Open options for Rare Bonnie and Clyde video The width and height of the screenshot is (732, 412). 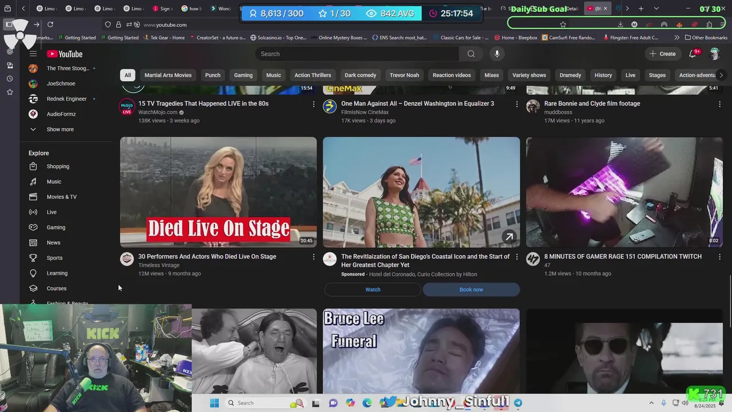pos(719,104)
